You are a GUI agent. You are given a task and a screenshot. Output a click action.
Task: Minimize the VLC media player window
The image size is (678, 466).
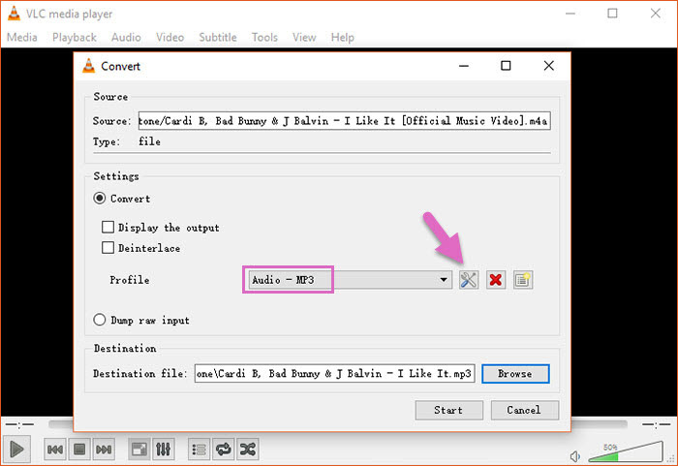[x=570, y=14]
